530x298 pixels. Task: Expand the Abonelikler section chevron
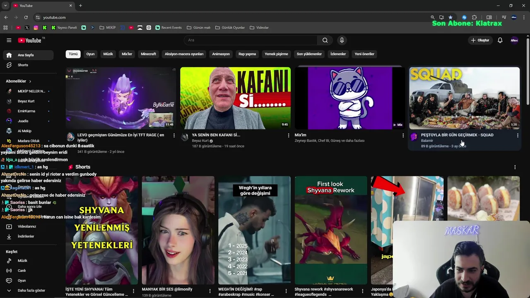click(x=30, y=81)
